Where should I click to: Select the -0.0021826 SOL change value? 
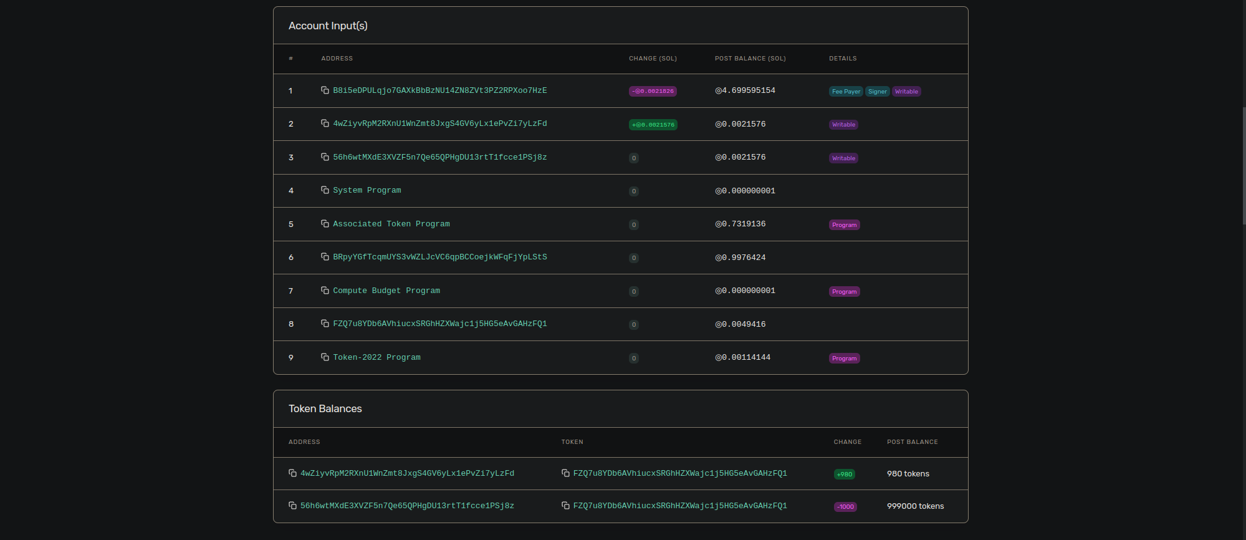(653, 91)
